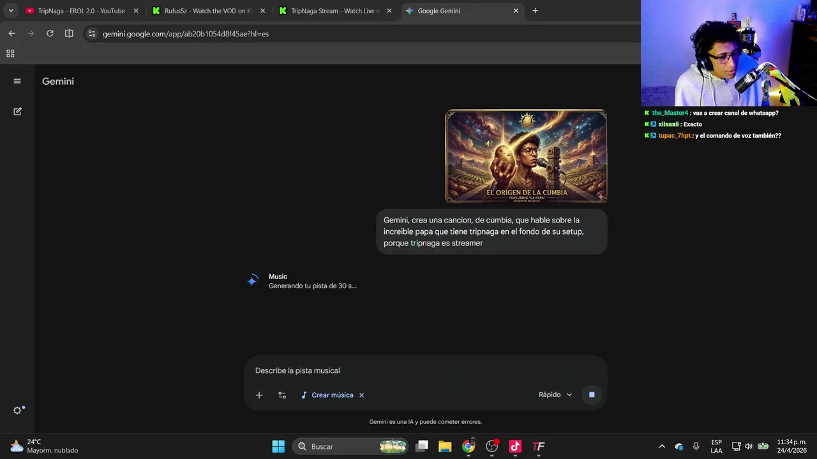The image size is (817, 459).
Task: Remove the Crear música tool chip via X
Action: point(361,395)
